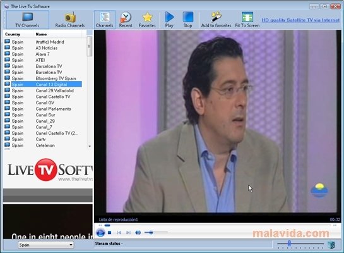The width and height of the screenshot is (344, 253).
Task: Click the channel list scrollbar thumb
Action: (89, 46)
